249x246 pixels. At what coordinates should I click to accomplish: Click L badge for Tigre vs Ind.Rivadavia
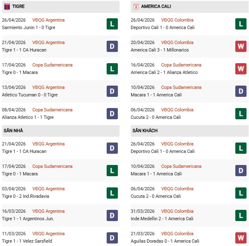tap(112, 192)
